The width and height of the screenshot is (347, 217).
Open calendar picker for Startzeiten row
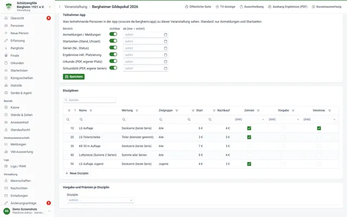click(165, 41)
